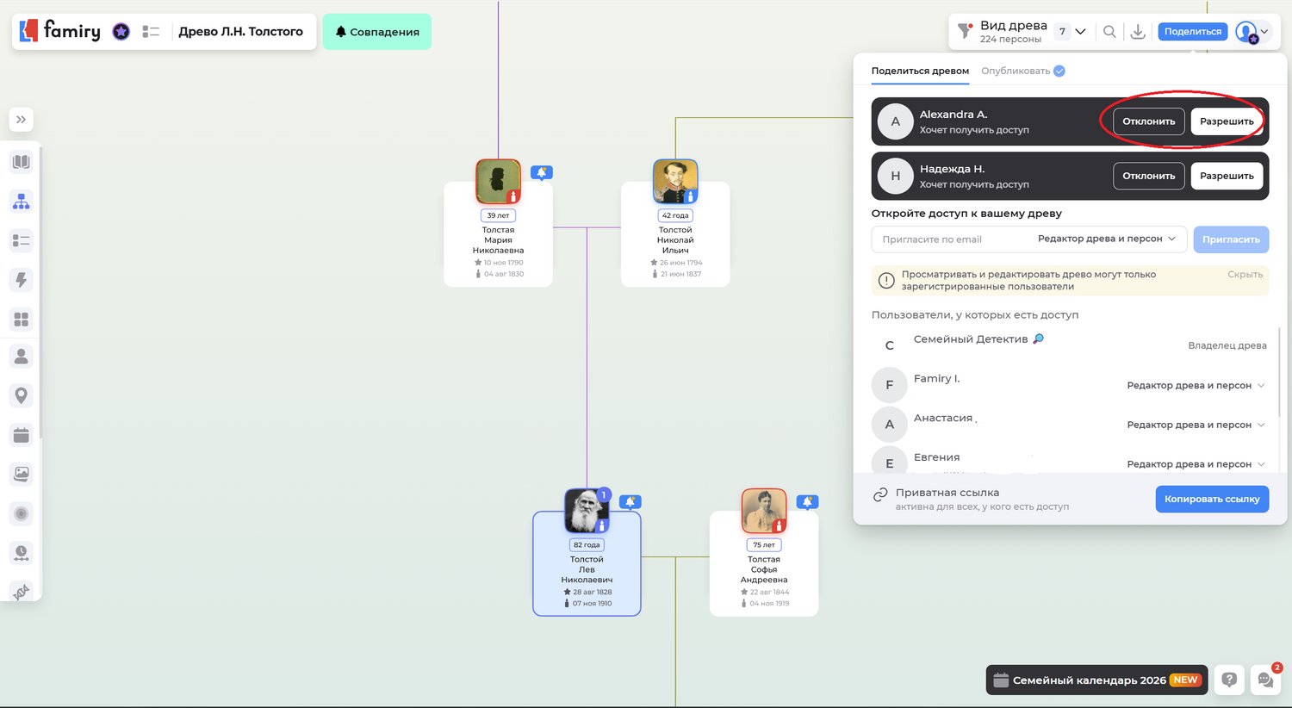Open the tree structure view in sidebar
Screen dimensions: 1292x708
coord(22,202)
